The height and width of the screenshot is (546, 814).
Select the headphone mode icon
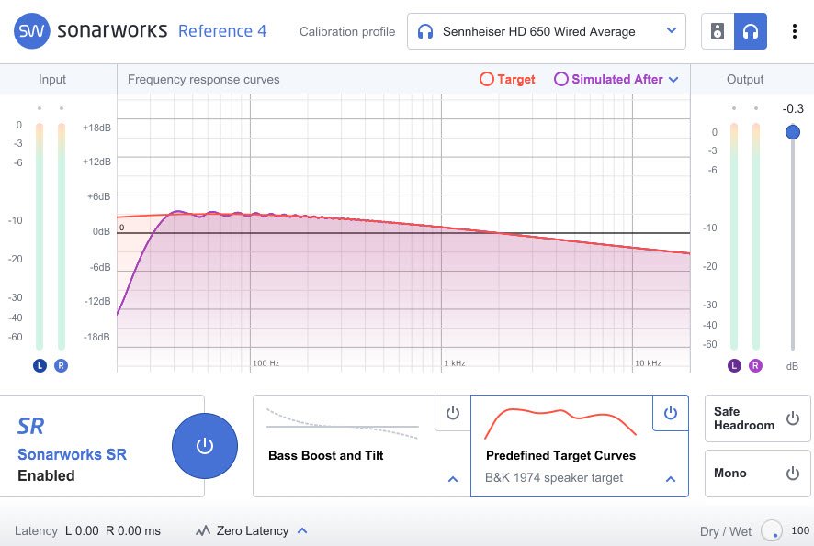click(751, 31)
